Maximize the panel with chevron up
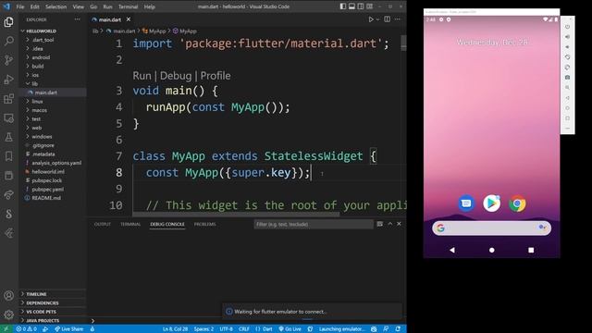Viewport: 592px width, 333px height. point(389,224)
